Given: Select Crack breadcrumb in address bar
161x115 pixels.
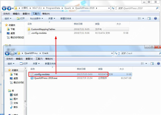Looking at the screenshot, I should pos(45,53).
